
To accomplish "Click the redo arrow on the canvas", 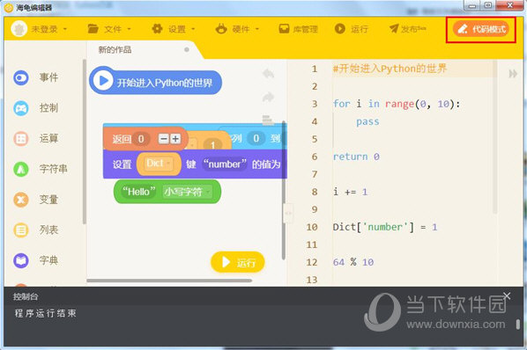I will [268, 98].
